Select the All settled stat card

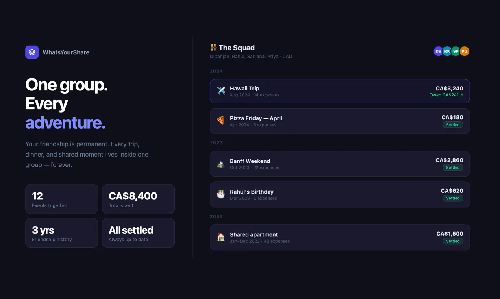coord(138,233)
